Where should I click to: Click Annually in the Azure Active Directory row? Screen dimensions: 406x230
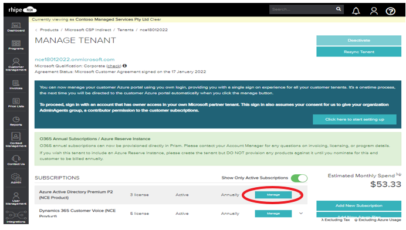coord(230,195)
